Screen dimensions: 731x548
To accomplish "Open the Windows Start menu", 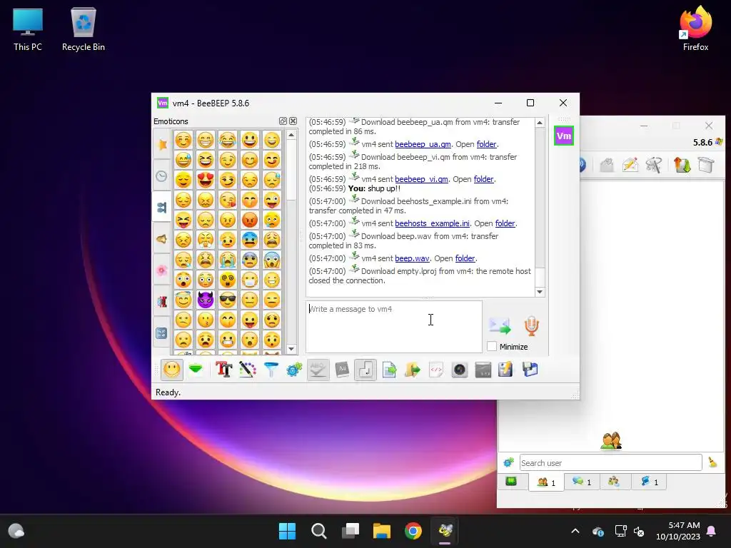I will pos(287,531).
